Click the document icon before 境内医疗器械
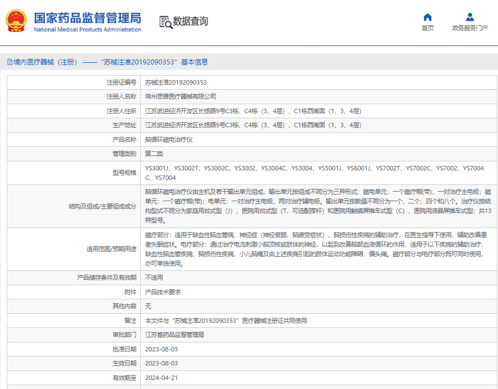Image resolution: width=498 pixels, height=389 pixels. click(x=10, y=62)
